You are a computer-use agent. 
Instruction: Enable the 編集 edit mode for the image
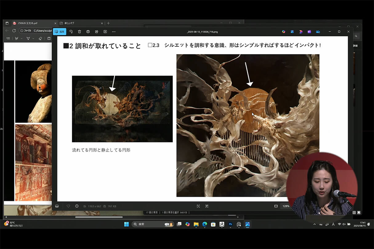point(60,31)
